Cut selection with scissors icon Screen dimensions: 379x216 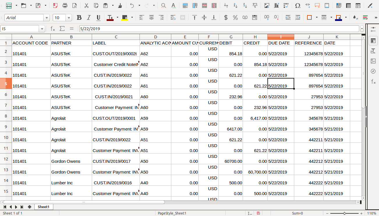tap(87, 6)
